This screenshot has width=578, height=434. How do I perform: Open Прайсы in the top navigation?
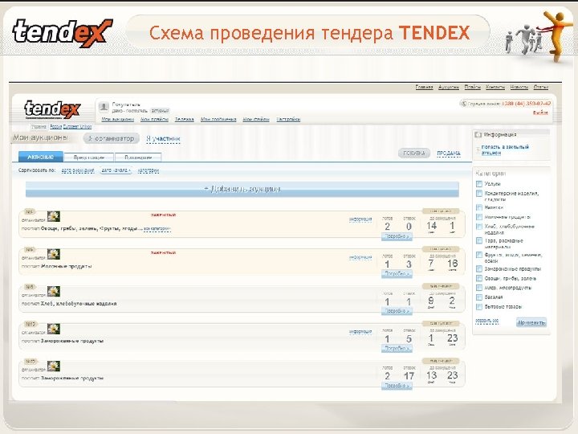pyautogui.click(x=473, y=87)
